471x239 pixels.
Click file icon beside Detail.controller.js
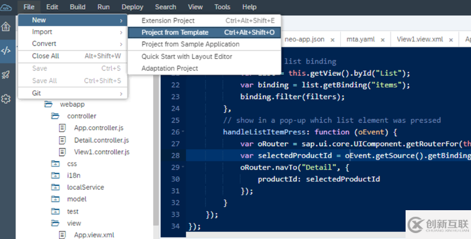click(62, 140)
